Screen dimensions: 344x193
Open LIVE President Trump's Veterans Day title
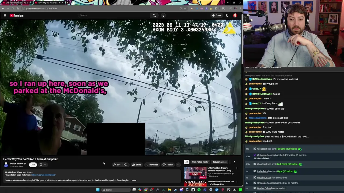click(220, 169)
